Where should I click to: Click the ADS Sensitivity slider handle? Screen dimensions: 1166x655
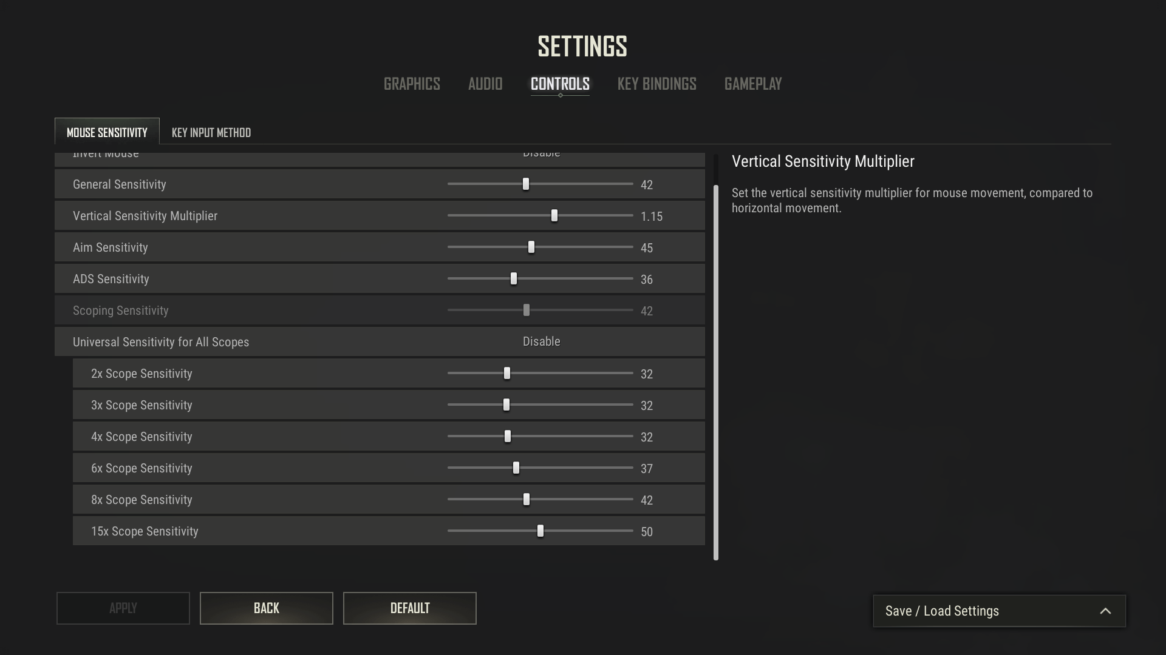(514, 279)
